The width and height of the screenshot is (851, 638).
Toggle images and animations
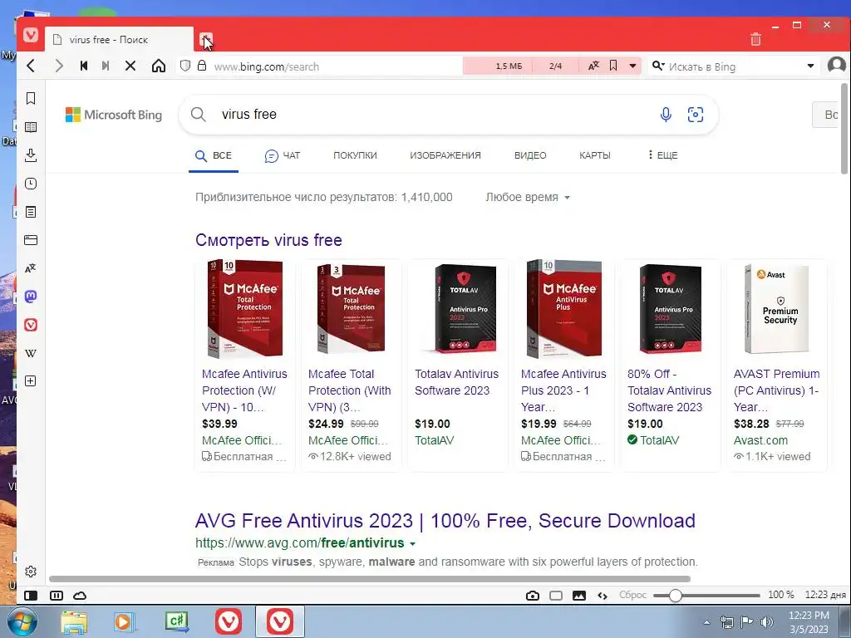(579, 596)
